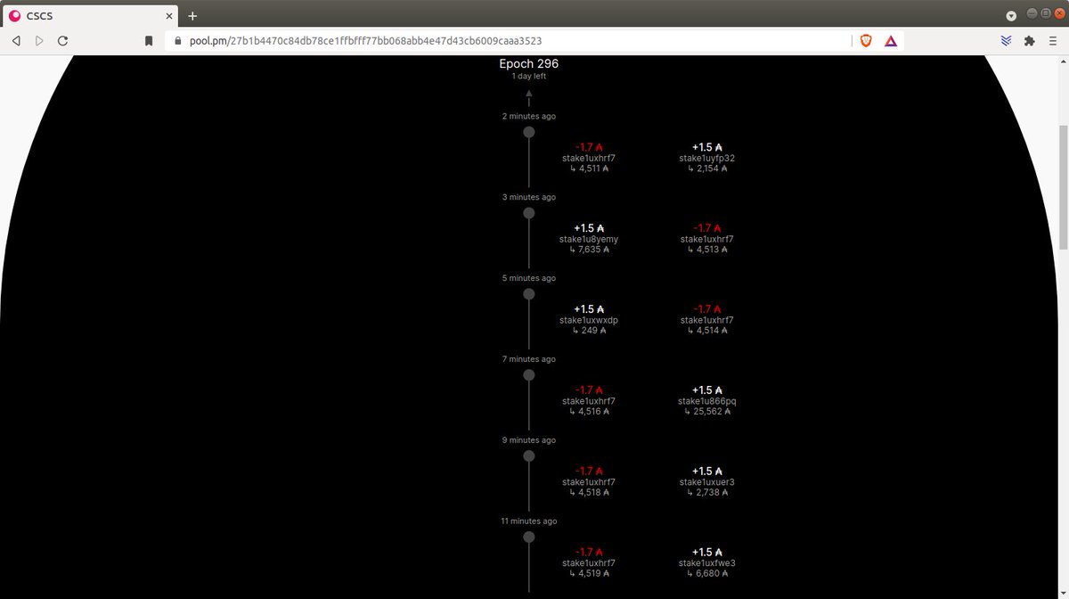1069x599 pixels.
Task: Click stake1uxhrf7 with balance 4,516
Action: coord(589,401)
